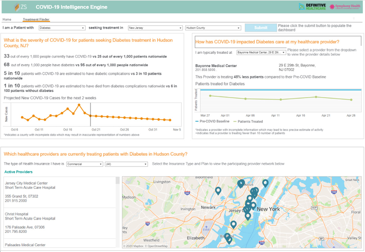The height and width of the screenshot is (252, 365).
Task: Click the OpenStreetMap attribution link
Action: (x=156, y=246)
